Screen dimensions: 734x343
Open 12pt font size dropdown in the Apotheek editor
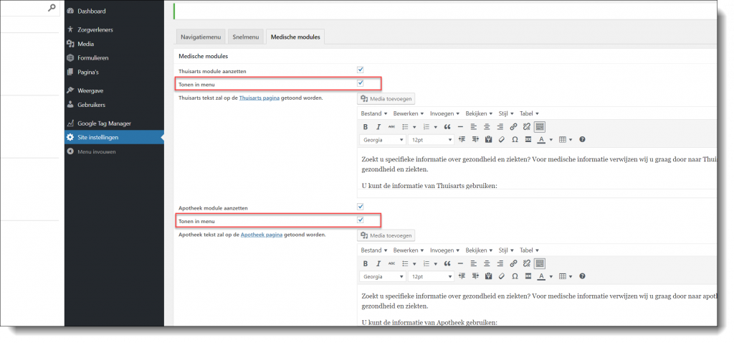click(x=431, y=276)
